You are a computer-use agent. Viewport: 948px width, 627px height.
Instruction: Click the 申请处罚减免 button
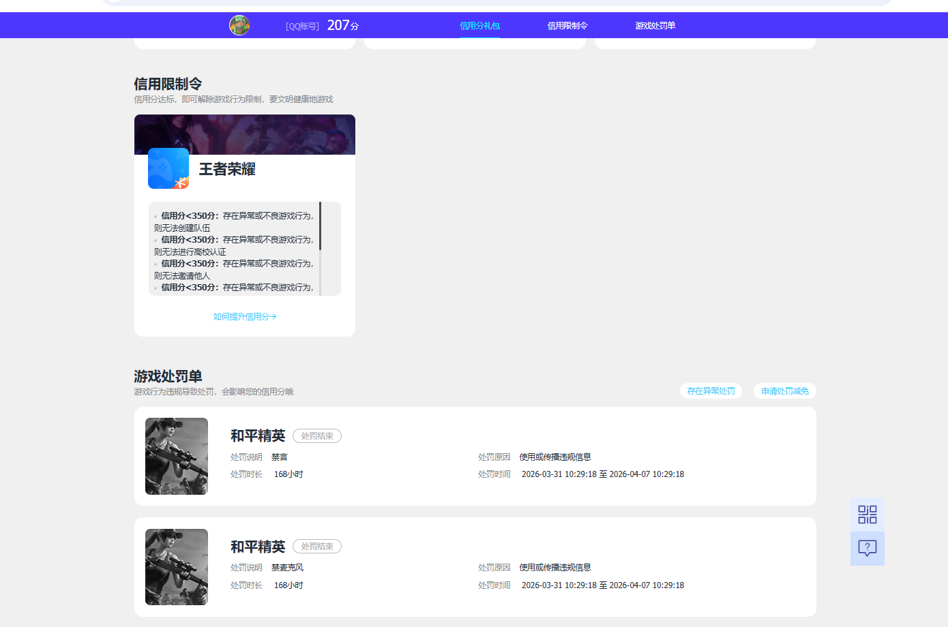[x=784, y=391]
